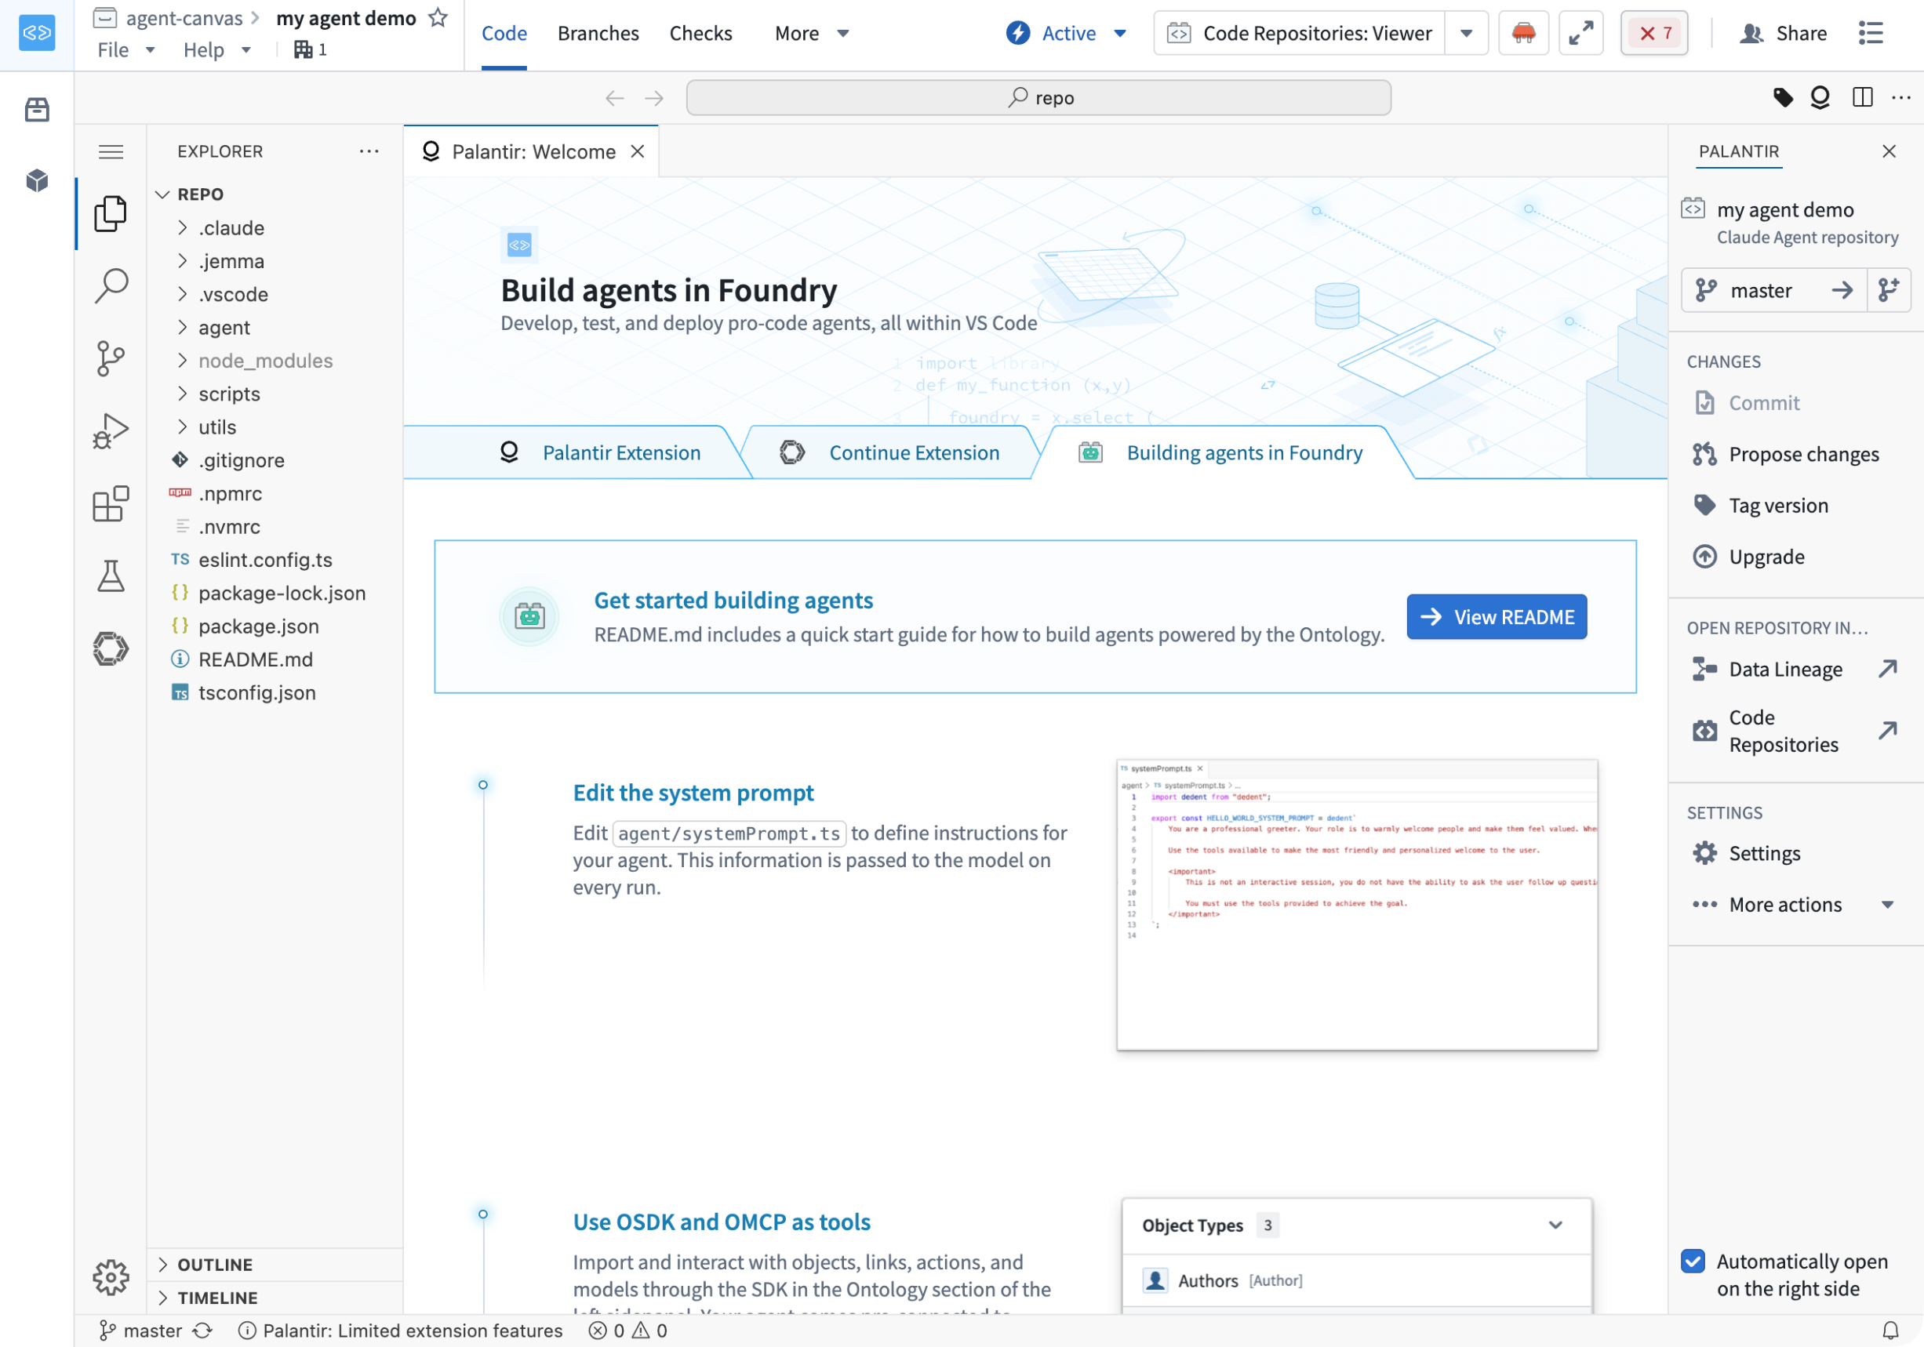Create new branch icon next to master
The image size is (1924, 1347).
point(1889,291)
